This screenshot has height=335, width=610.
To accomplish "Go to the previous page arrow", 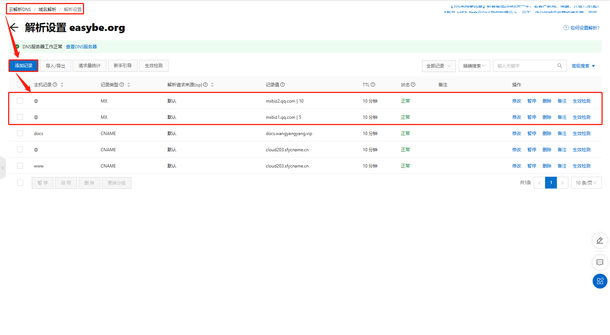I will (x=539, y=183).
